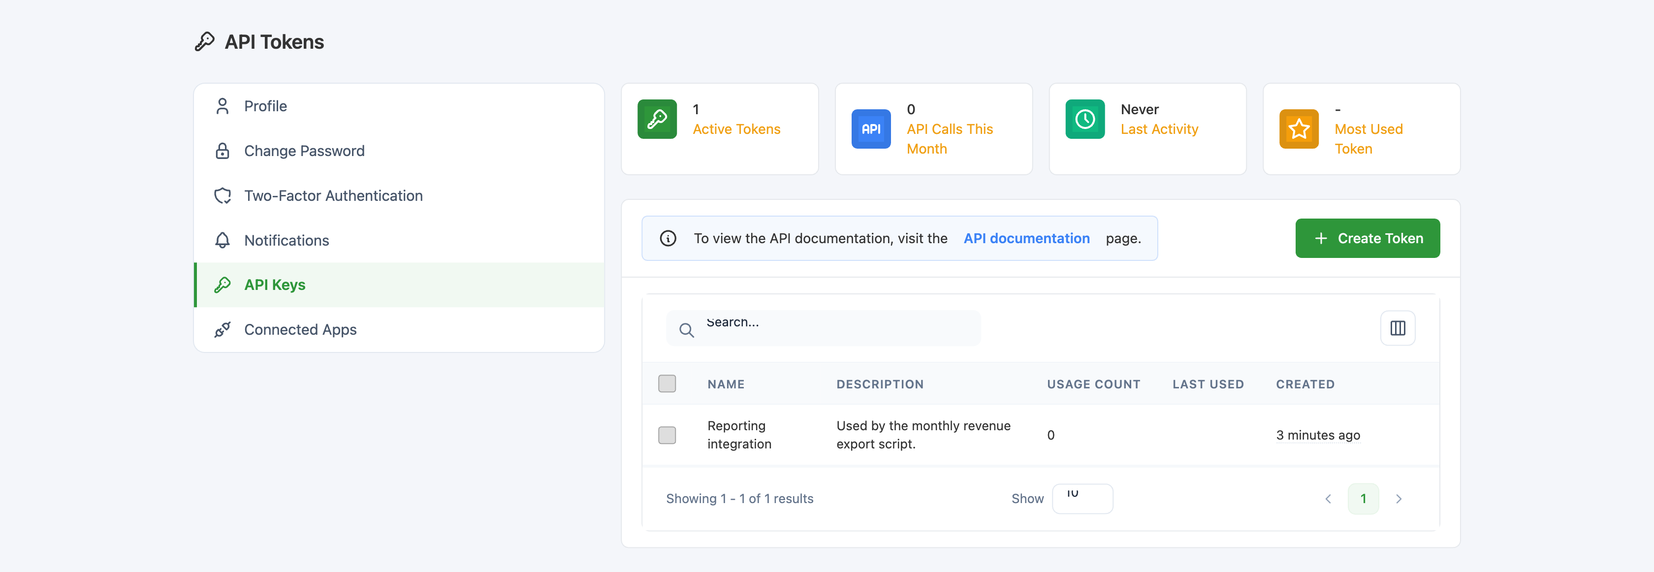
Task: Click the Last Activity clock icon
Action: [x=1084, y=119]
